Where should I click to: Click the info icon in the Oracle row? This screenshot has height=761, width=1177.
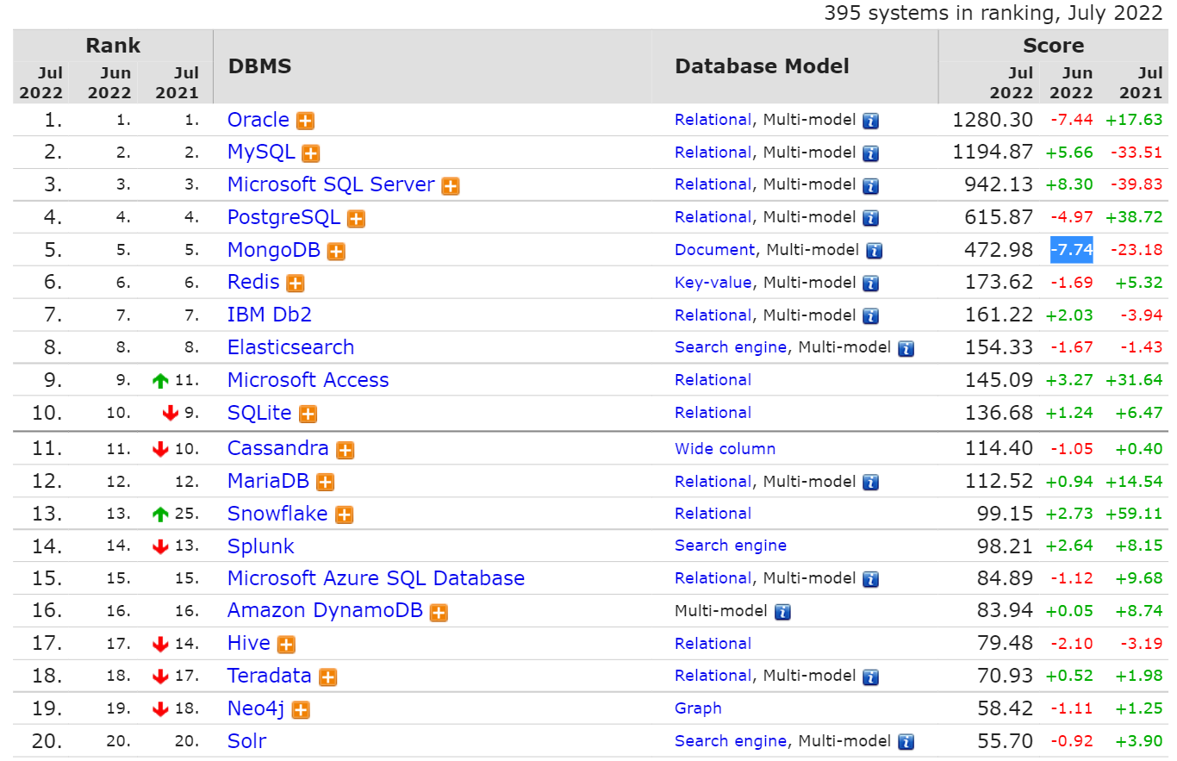coord(870,121)
